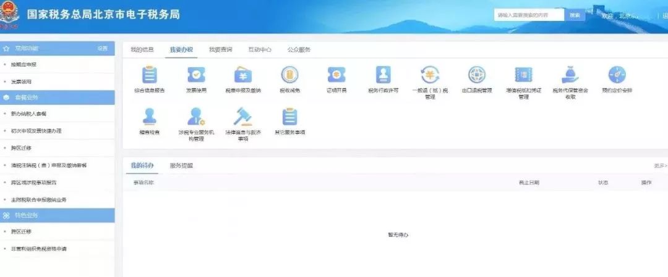Open the 证明开具 icon
This screenshot has height=277, width=668.
[336, 75]
